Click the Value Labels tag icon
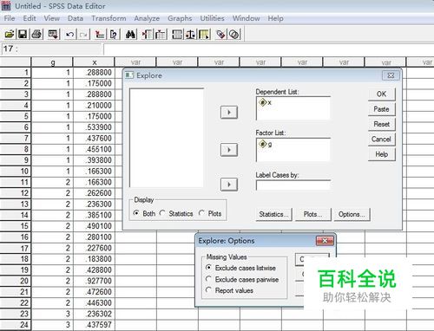The width and height of the screenshot is (434, 331). pos(221,35)
